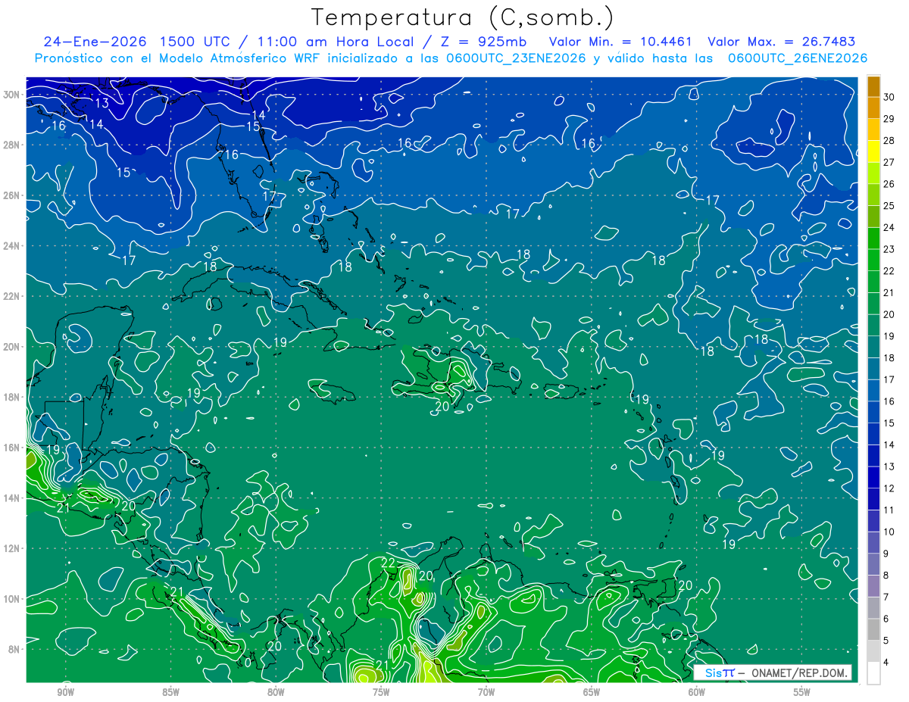
Task: Click the title "Temperatura (C,somb.)"
Action: [463, 17]
